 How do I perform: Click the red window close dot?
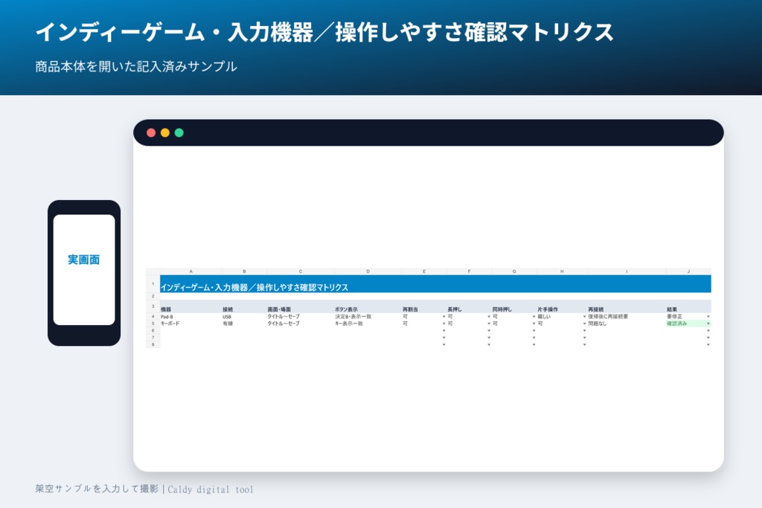click(151, 132)
